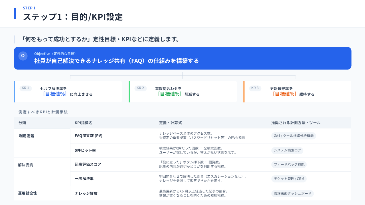Click the 分類 column header

[x=22, y=123]
